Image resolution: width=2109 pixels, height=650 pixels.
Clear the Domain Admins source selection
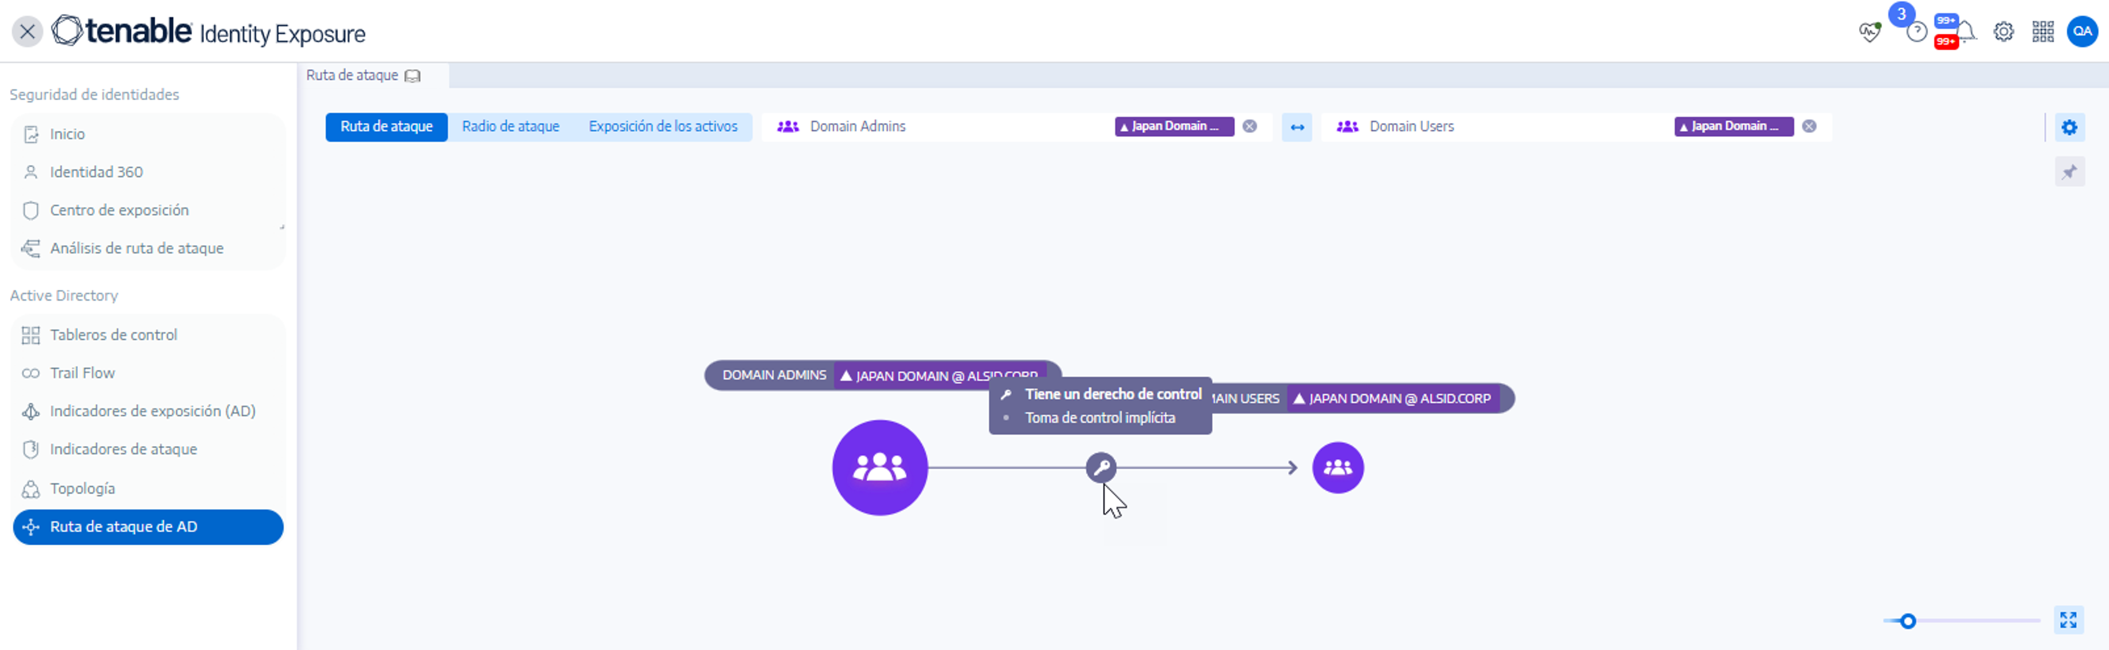coord(1249,127)
